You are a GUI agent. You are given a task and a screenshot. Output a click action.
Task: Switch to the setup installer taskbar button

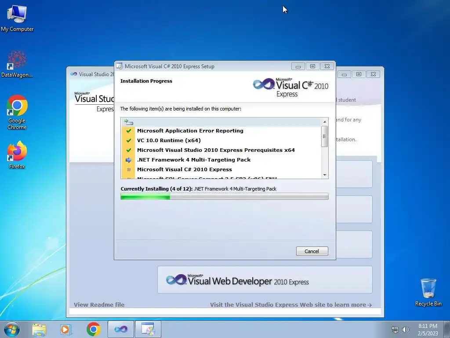coord(148,329)
